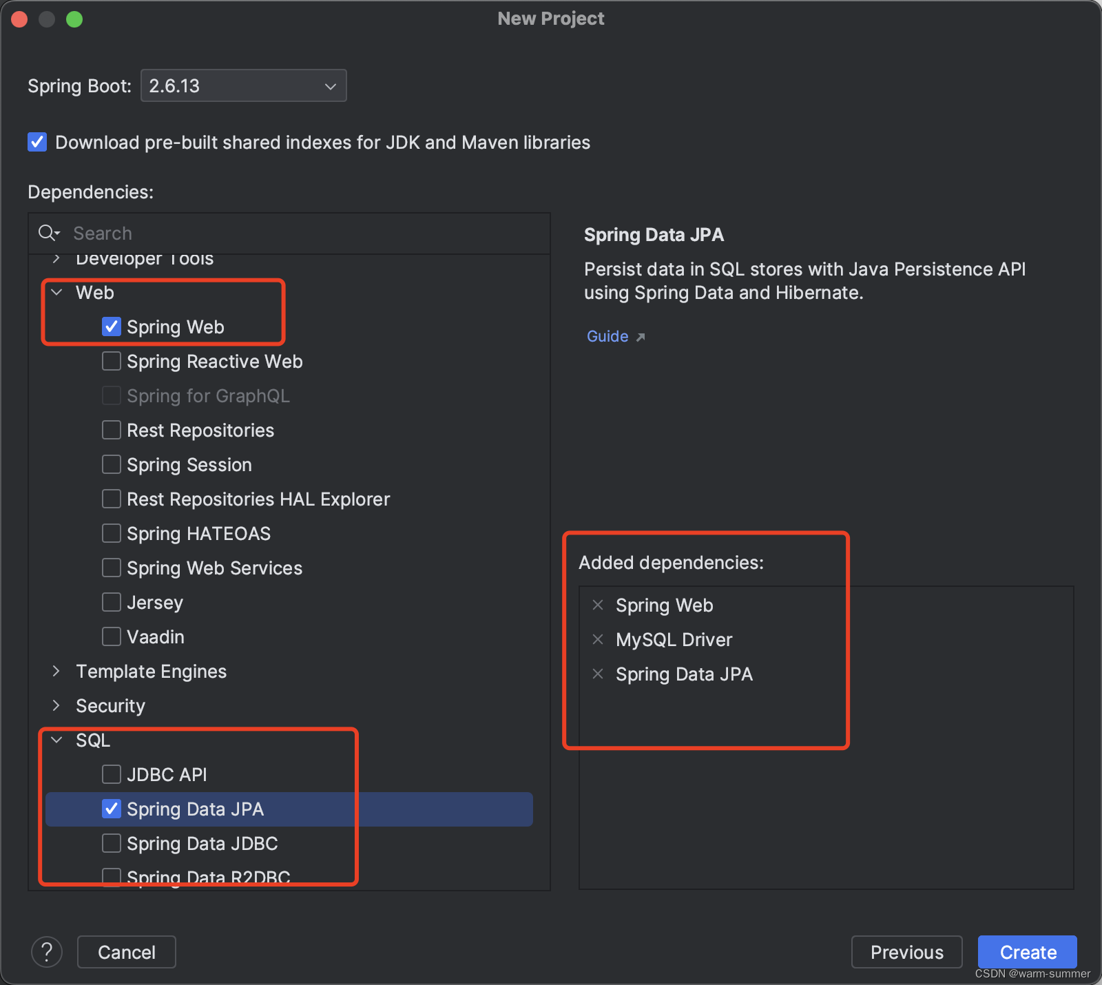Uncheck Spring Data JPA checkbox

click(112, 809)
